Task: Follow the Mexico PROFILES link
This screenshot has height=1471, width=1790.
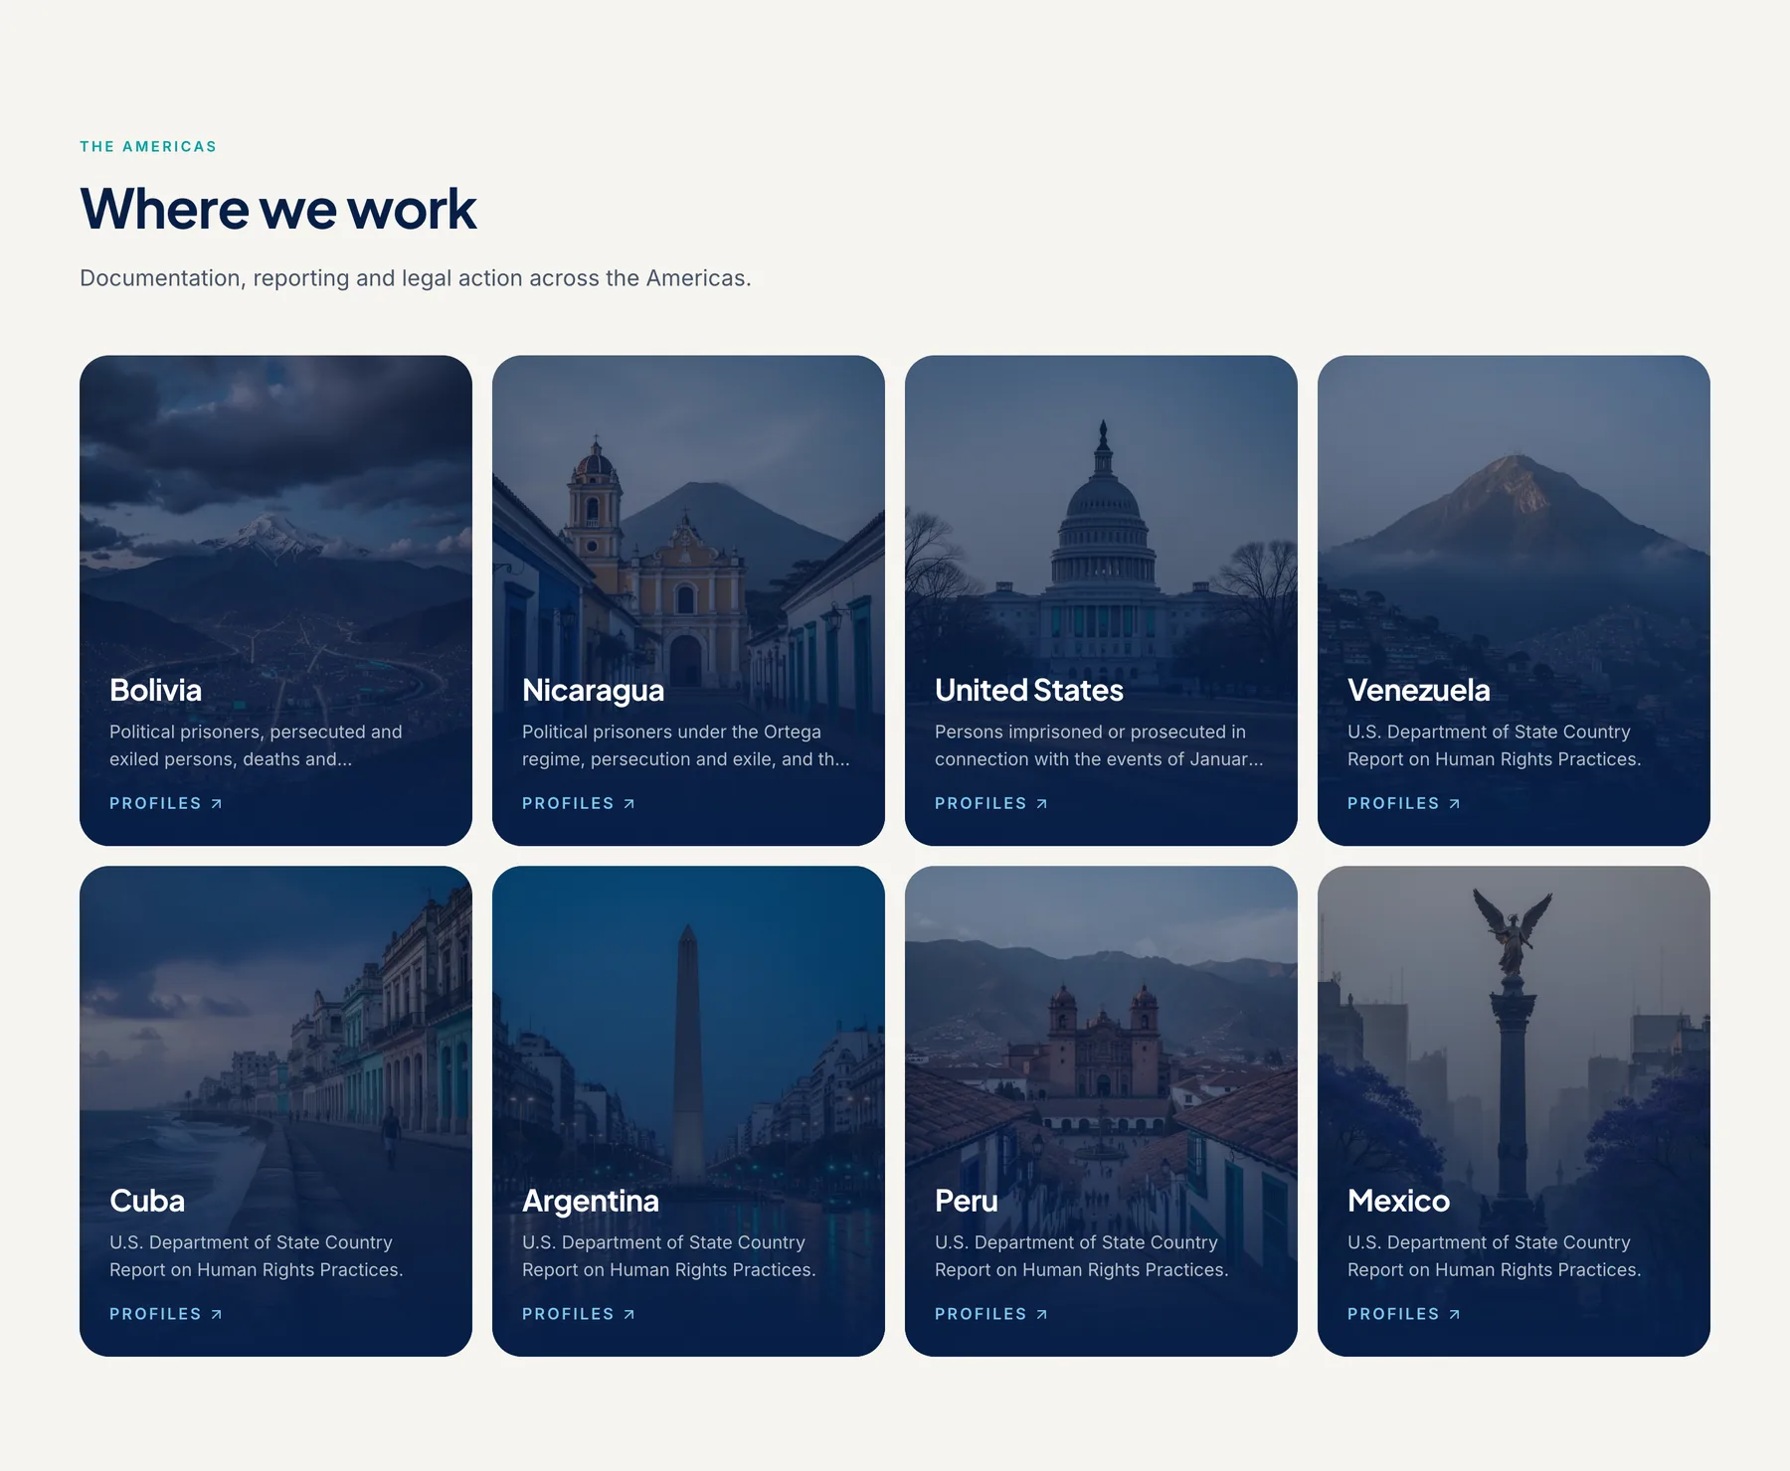Action: click(1404, 1314)
